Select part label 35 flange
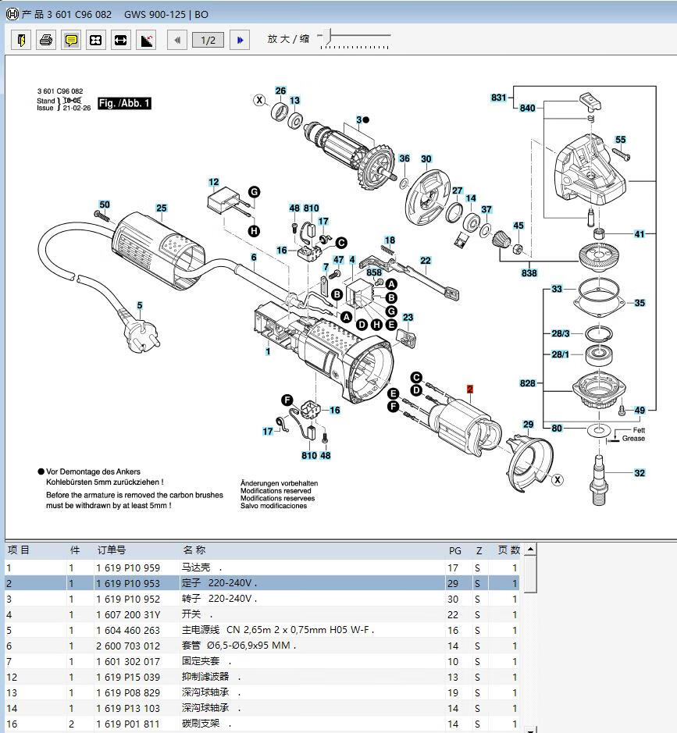 pos(640,302)
